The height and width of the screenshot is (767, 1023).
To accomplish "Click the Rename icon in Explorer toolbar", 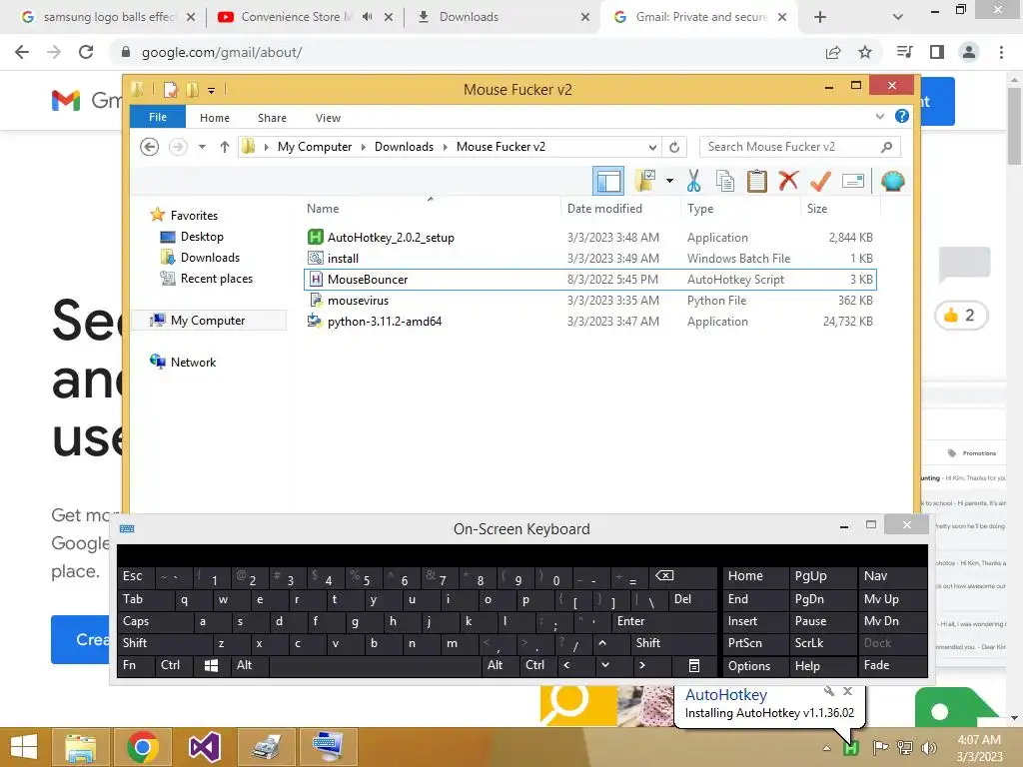I will click(853, 181).
